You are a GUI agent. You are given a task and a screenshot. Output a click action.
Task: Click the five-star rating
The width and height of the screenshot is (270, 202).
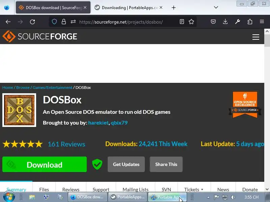point(23,144)
